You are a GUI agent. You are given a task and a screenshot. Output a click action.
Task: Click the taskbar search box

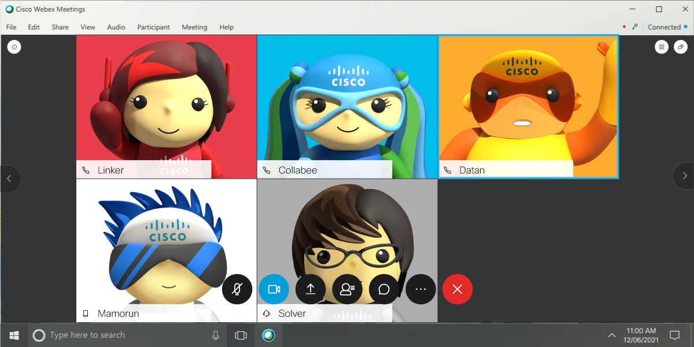pos(127,335)
